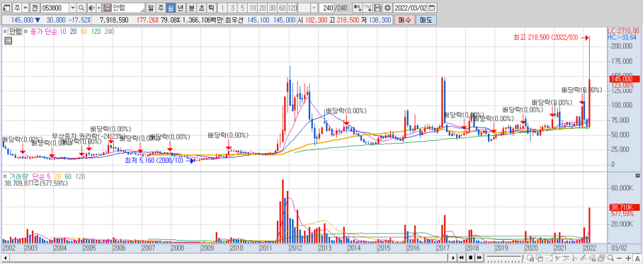
Task: Select the yearly 년 period button
Action: click(x=180, y=8)
